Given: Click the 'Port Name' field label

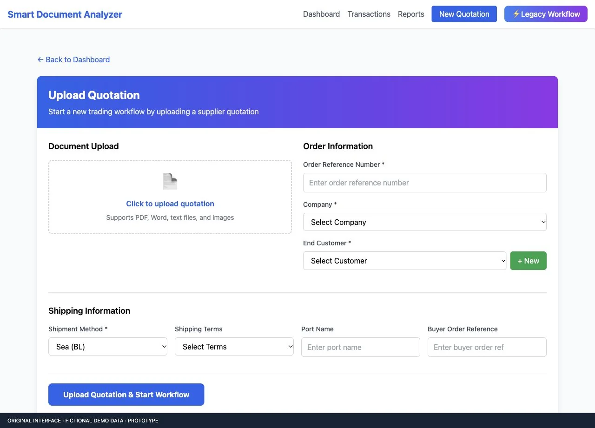Looking at the screenshot, I should [x=317, y=329].
